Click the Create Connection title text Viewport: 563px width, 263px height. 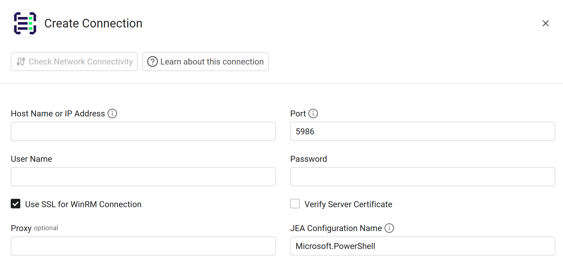pyautogui.click(x=93, y=23)
